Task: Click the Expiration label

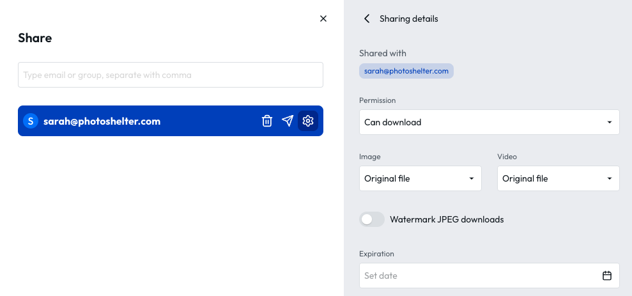Action: pos(376,254)
